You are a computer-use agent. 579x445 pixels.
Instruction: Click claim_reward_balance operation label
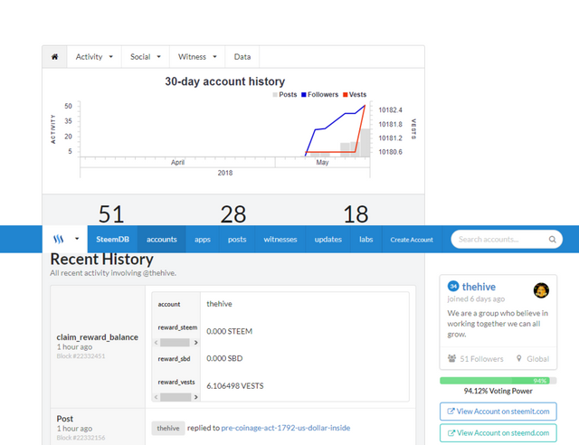pyautogui.click(x=98, y=336)
